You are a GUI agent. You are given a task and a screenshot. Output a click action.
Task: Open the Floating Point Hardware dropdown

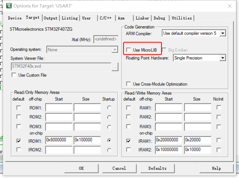click(223, 58)
